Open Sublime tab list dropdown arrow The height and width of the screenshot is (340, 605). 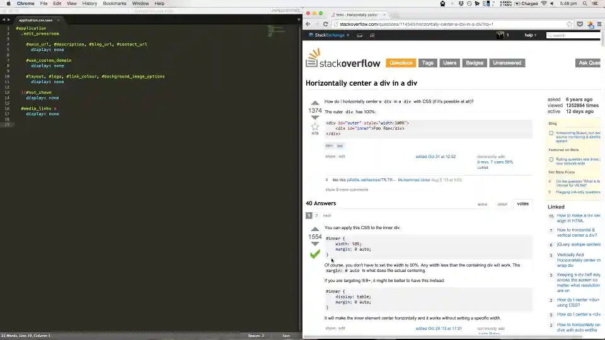click(298, 20)
